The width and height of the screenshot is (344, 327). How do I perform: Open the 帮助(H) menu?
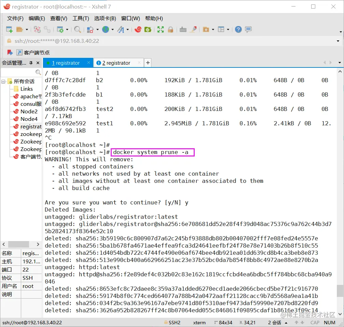[x=154, y=18]
